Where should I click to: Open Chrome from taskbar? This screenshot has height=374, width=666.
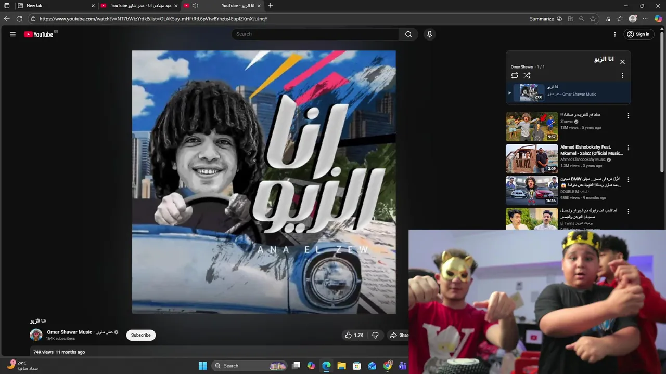388,366
